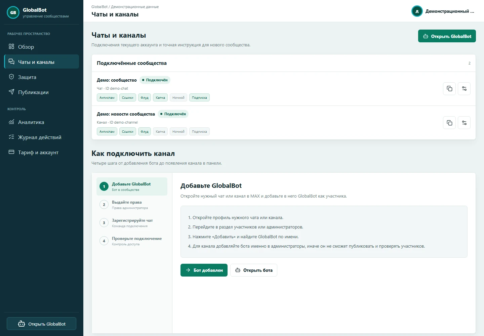This screenshot has width=484, height=336.
Task: Open settings sliders for Демо: сообщество
Action: pos(464,89)
